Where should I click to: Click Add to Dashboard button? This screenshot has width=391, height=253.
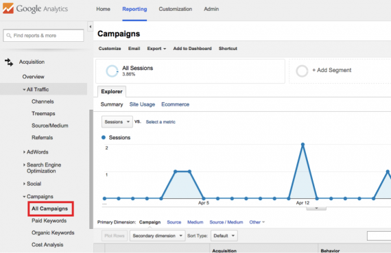tap(192, 49)
